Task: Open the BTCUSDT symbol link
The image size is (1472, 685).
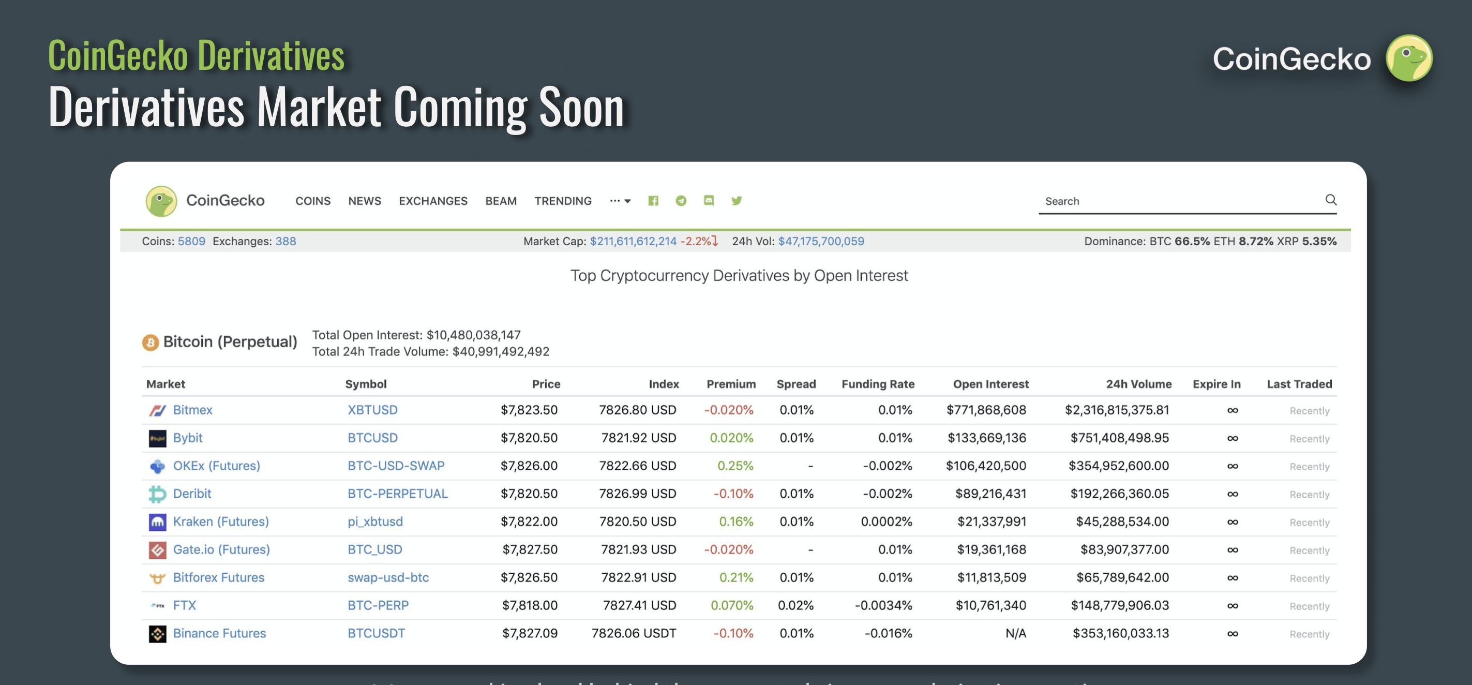Action: [x=376, y=634]
